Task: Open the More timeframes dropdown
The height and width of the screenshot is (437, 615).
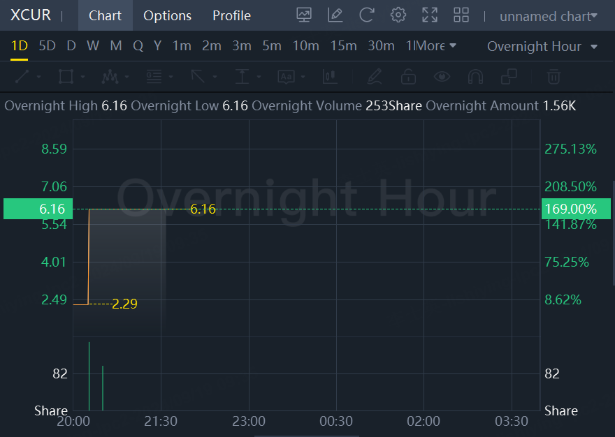Action: click(x=435, y=46)
